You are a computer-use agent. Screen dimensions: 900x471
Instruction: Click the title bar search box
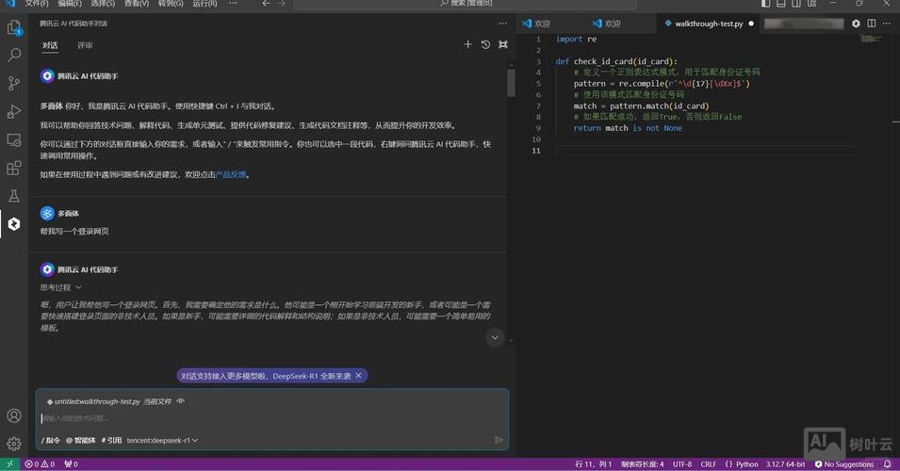click(x=466, y=4)
